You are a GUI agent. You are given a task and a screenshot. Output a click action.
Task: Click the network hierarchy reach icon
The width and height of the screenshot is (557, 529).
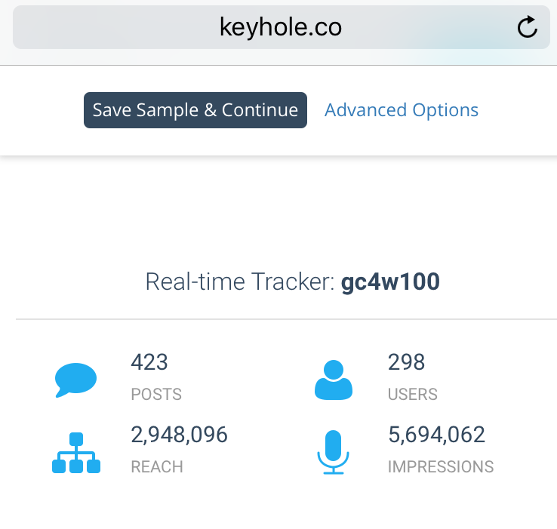click(x=75, y=453)
